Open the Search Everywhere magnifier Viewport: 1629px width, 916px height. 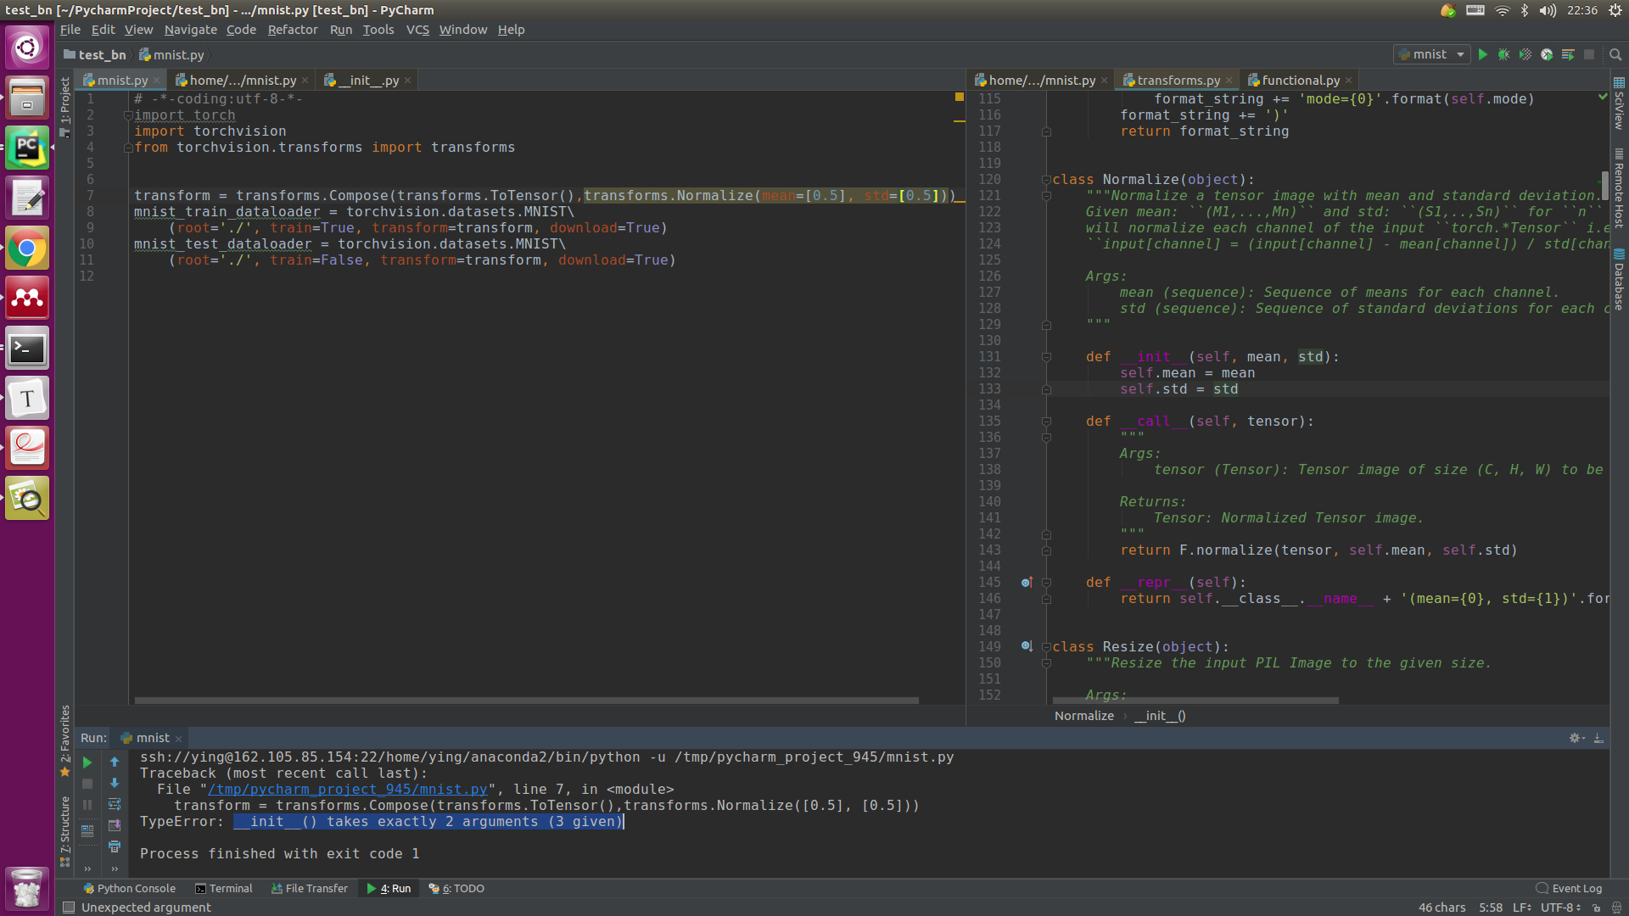pos(1615,54)
